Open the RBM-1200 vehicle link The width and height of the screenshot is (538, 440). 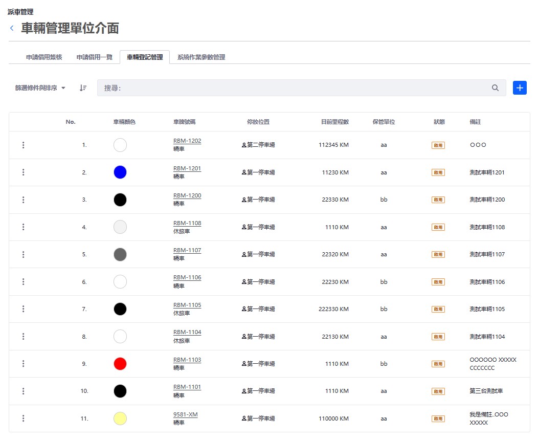187,196
